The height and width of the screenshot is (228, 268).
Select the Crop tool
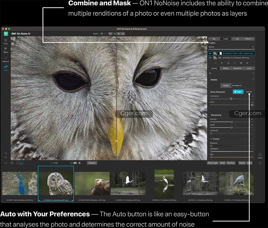point(6,41)
